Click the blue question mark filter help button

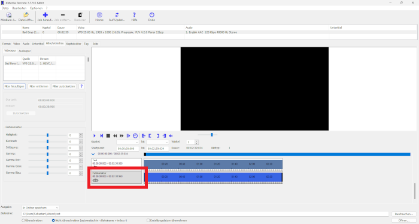(81, 86)
